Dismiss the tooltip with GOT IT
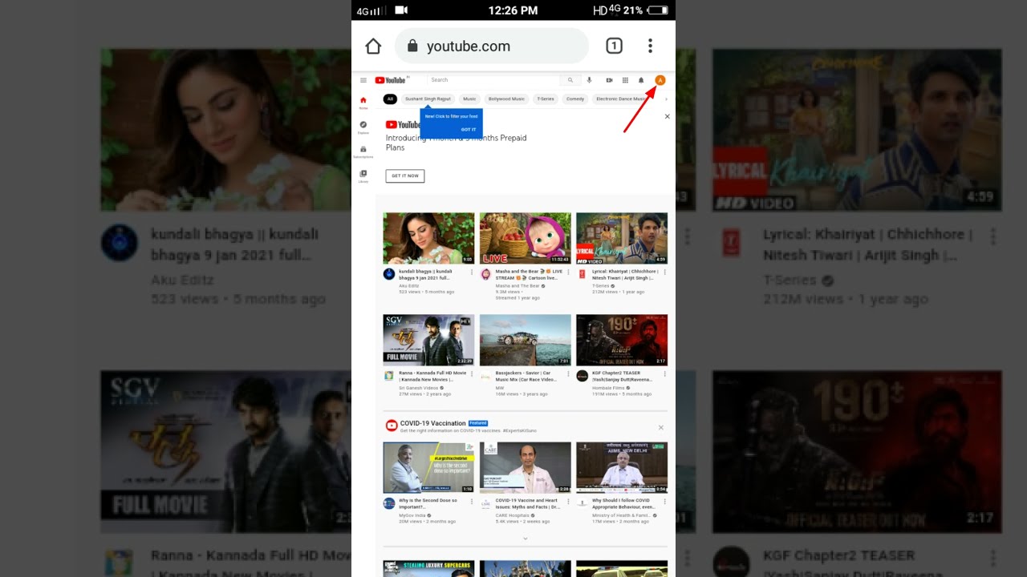The image size is (1027, 577). (469, 129)
